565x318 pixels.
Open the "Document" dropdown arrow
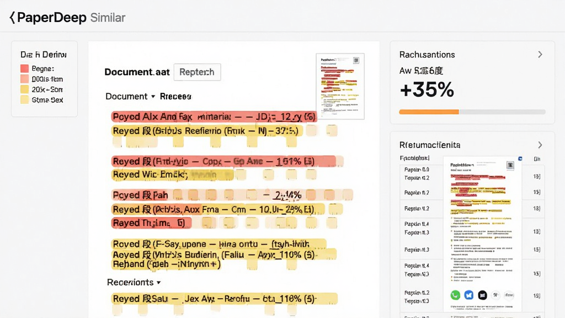coord(153,97)
